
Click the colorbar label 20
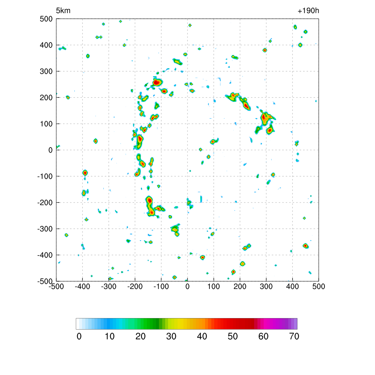pyautogui.click(x=140, y=337)
